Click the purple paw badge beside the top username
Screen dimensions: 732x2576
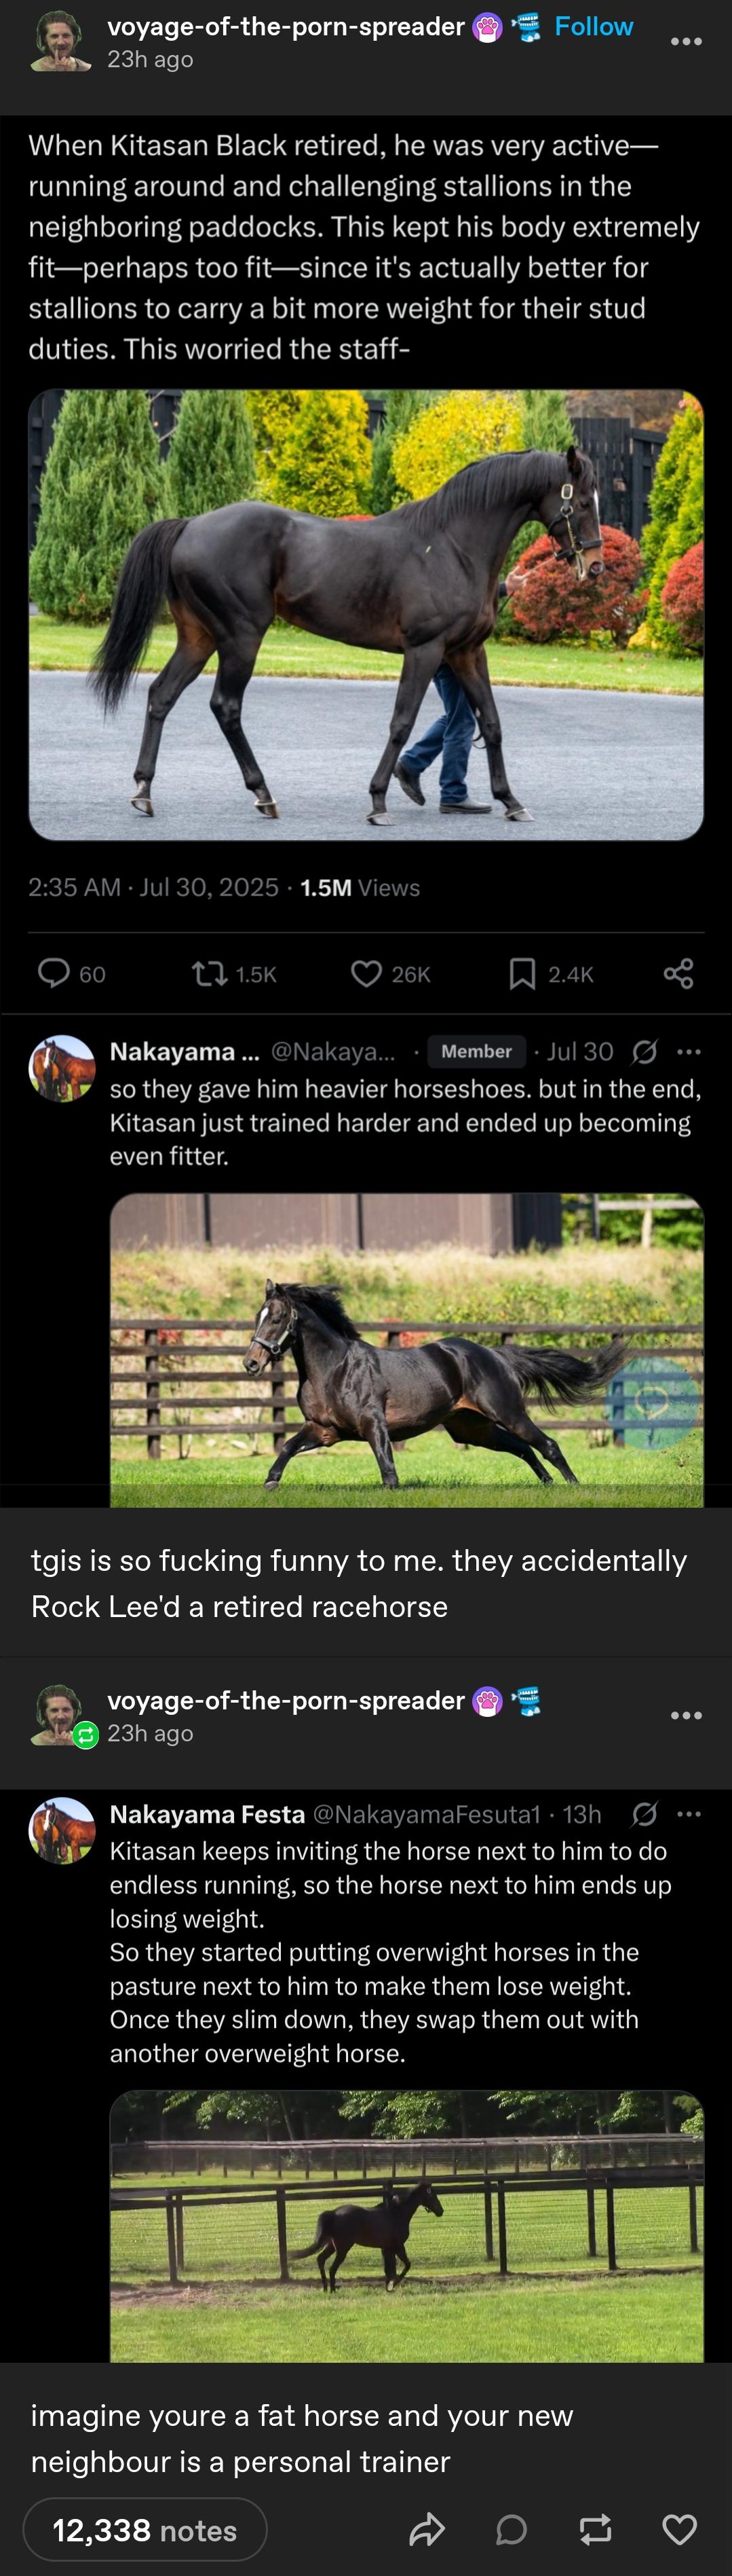tap(486, 28)
